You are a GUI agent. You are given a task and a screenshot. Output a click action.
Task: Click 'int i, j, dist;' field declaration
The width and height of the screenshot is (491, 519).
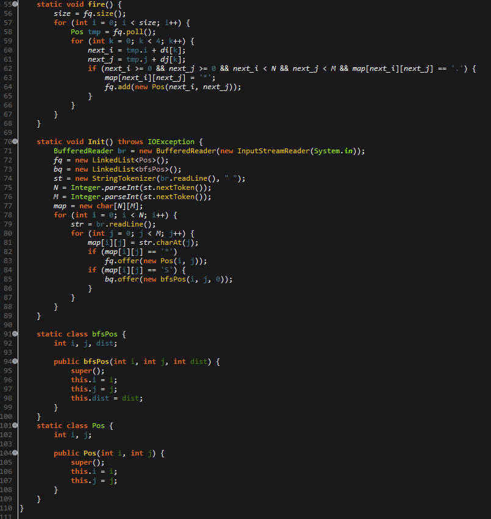coord(85,343)
